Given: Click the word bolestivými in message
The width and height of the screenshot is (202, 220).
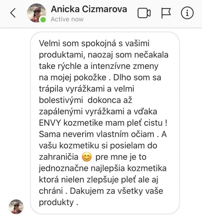Looking at the screenshot, I should tap(61, 100).
